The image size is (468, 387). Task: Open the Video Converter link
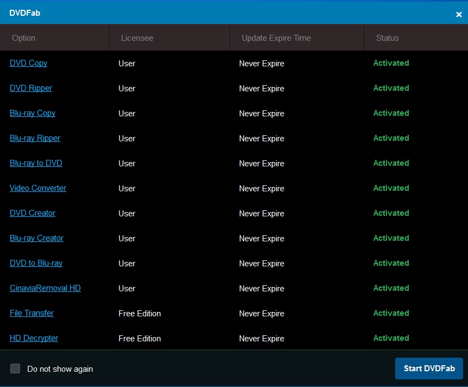pos(38,188)
